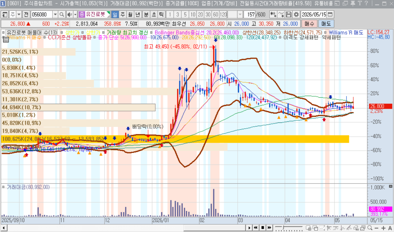394x232 pixels.
Task: Click the help question mark in title bar
Action: coord(367,3)
